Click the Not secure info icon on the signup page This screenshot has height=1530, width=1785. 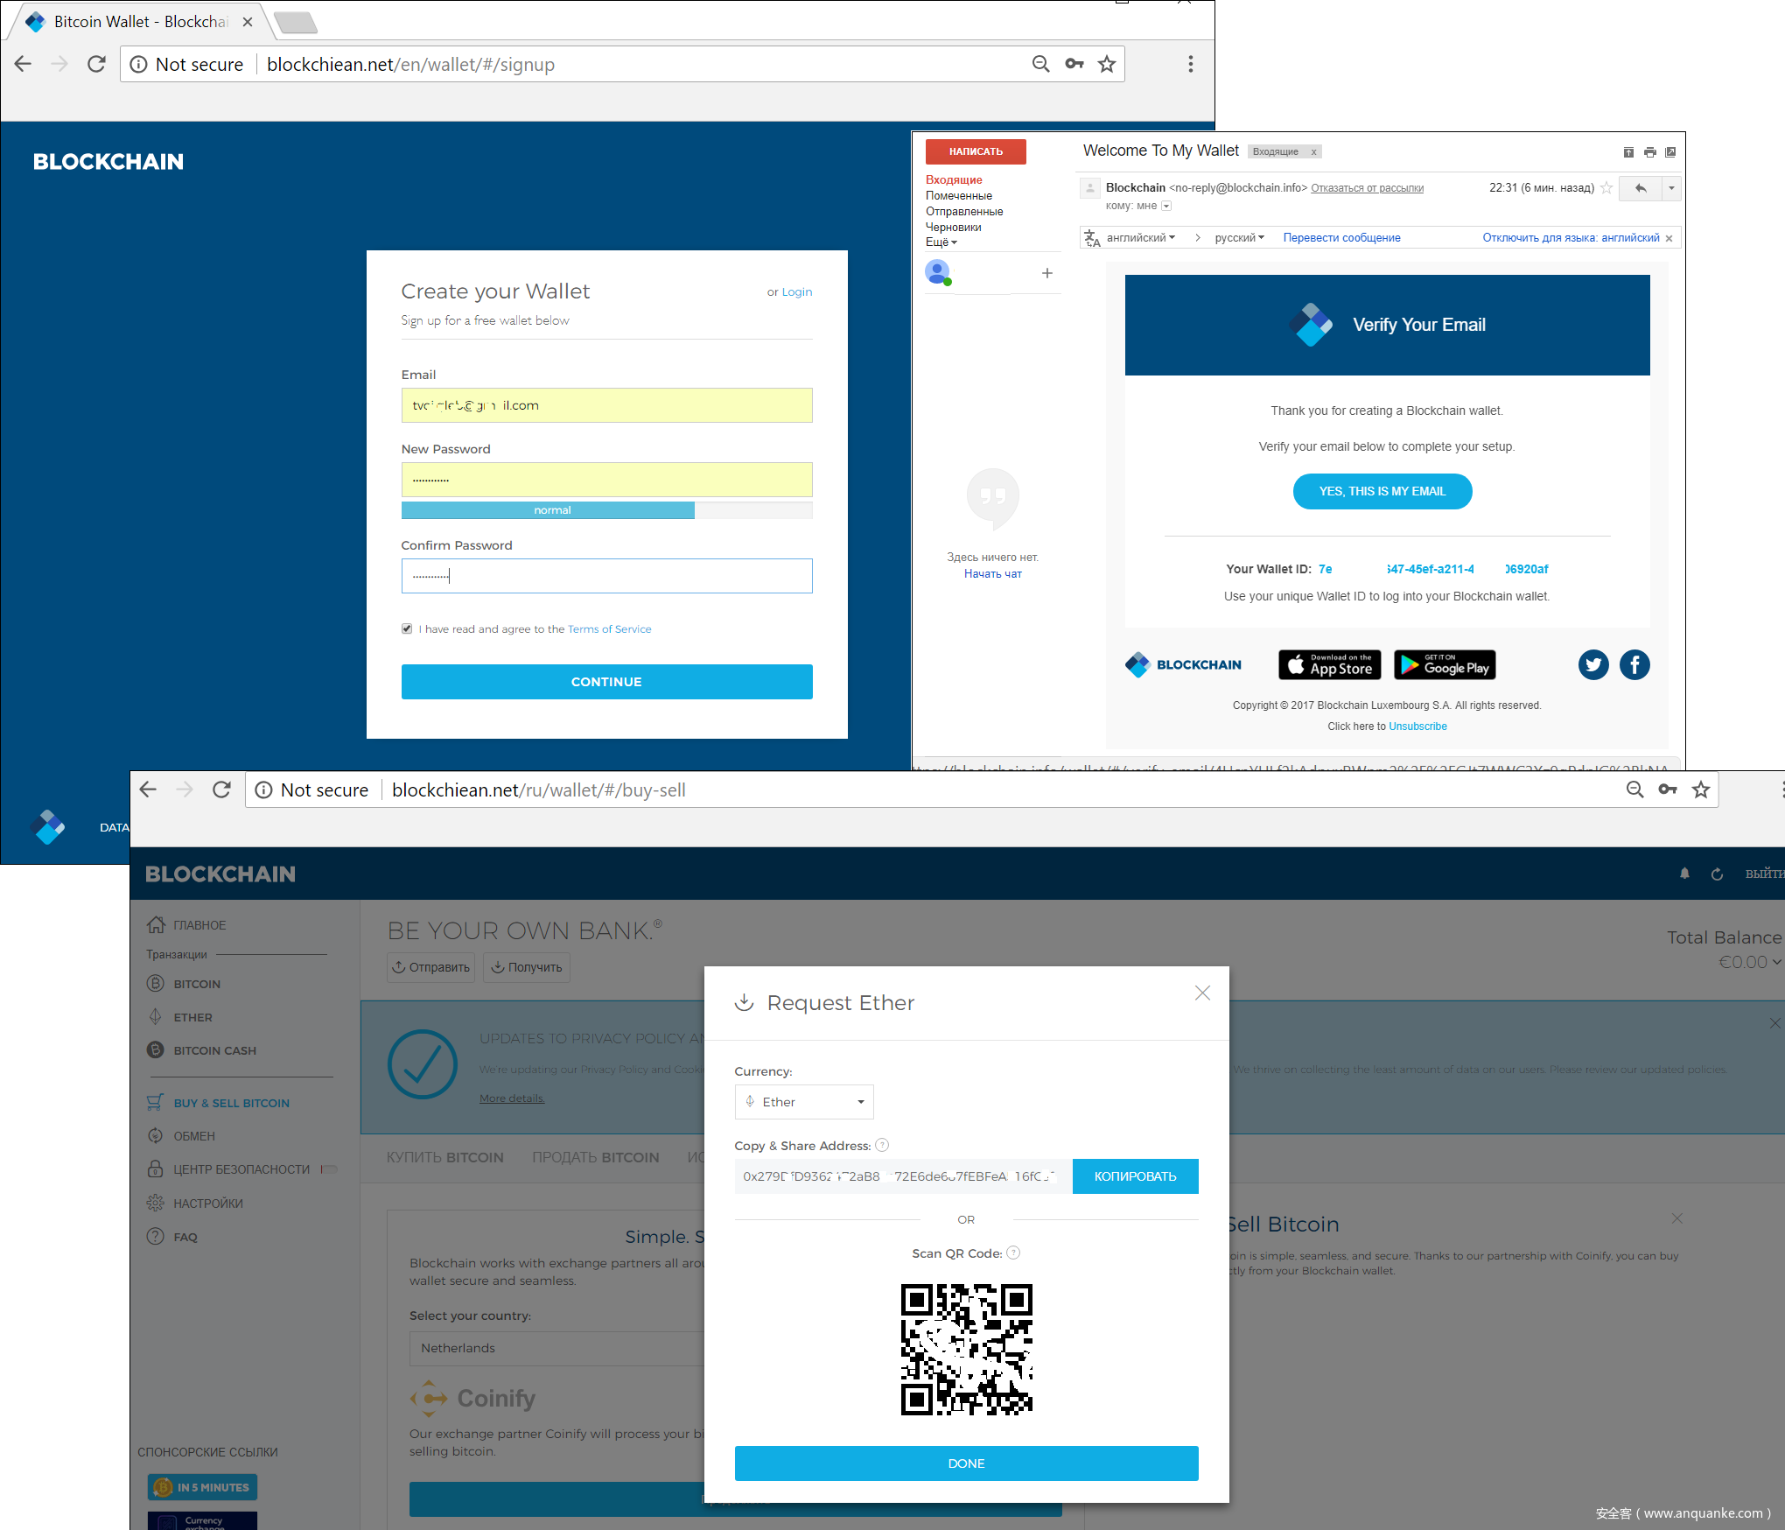click(138, 64)
